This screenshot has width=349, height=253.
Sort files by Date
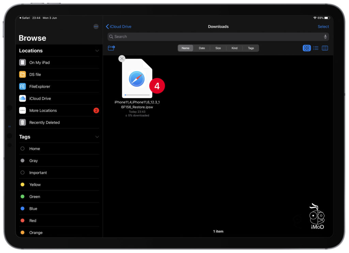click(x=202, y=48)
